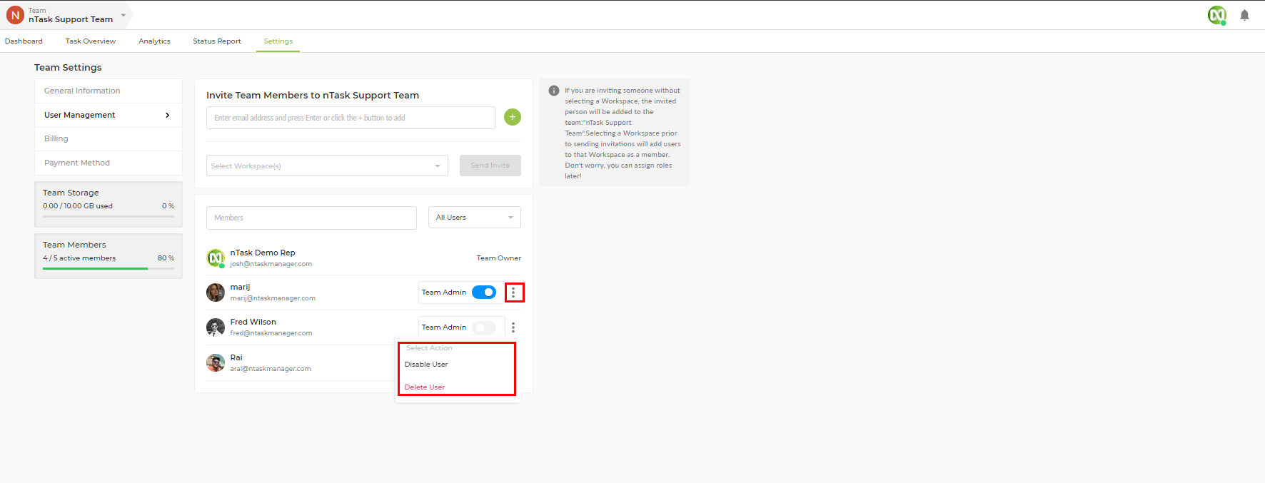This screenshot has height=483, width=1265.
Task: Click marij's profile picture
Action: [x=216, y=293]
